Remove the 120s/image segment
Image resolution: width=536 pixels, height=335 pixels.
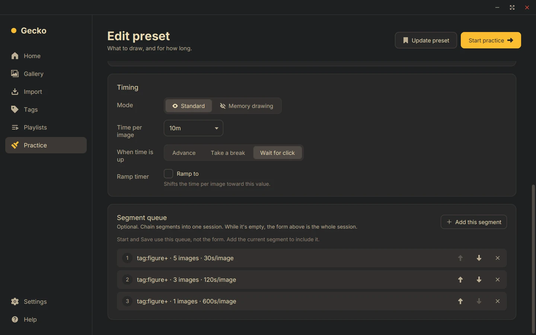click(x=498, y=280)
